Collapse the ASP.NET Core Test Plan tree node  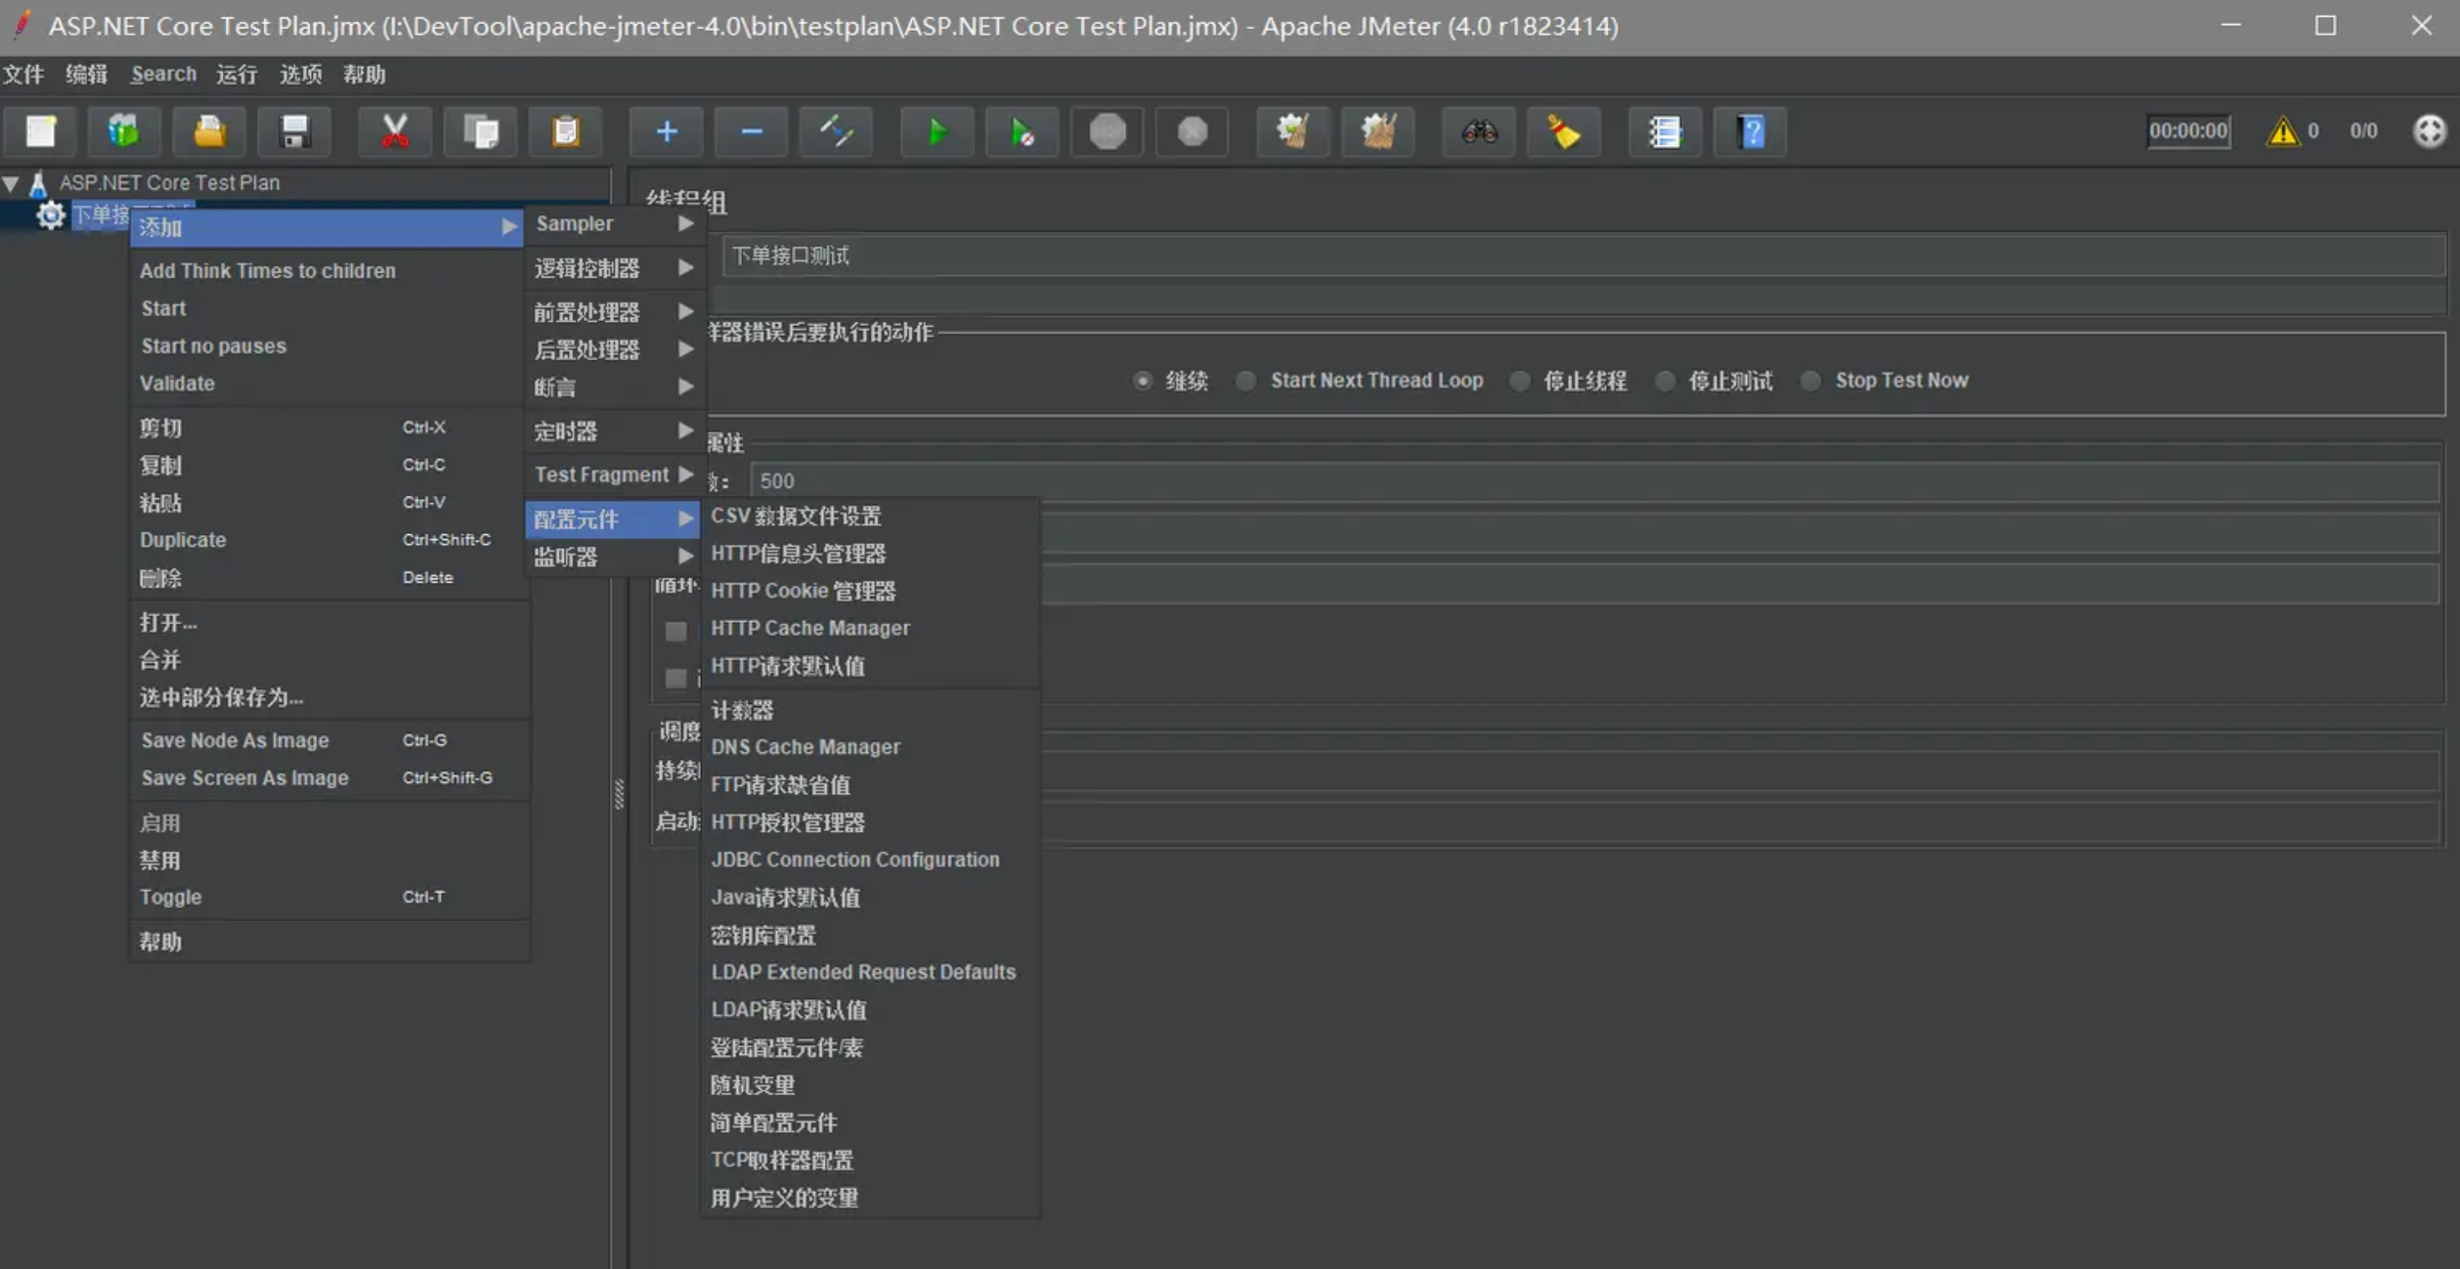[12, 183]
